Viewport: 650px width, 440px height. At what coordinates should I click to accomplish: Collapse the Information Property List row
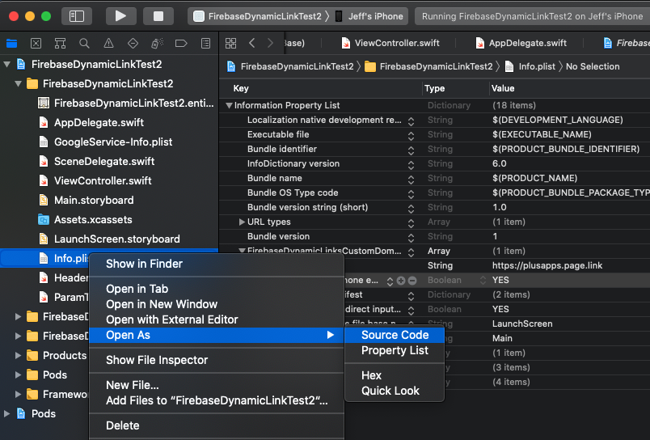pyautogui.click(x=229, y=105)
